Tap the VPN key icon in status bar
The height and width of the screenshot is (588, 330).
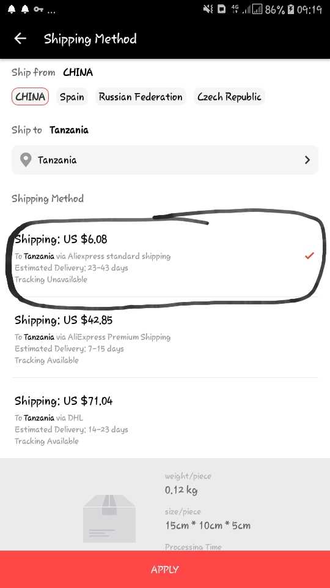point(38,9)
